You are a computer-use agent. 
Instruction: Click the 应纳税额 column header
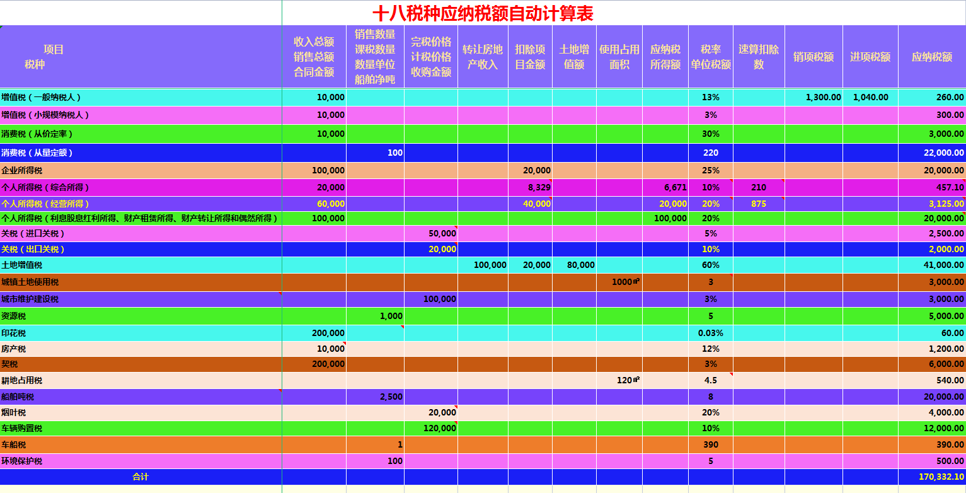pyautogui.click(x=933, y=55)
